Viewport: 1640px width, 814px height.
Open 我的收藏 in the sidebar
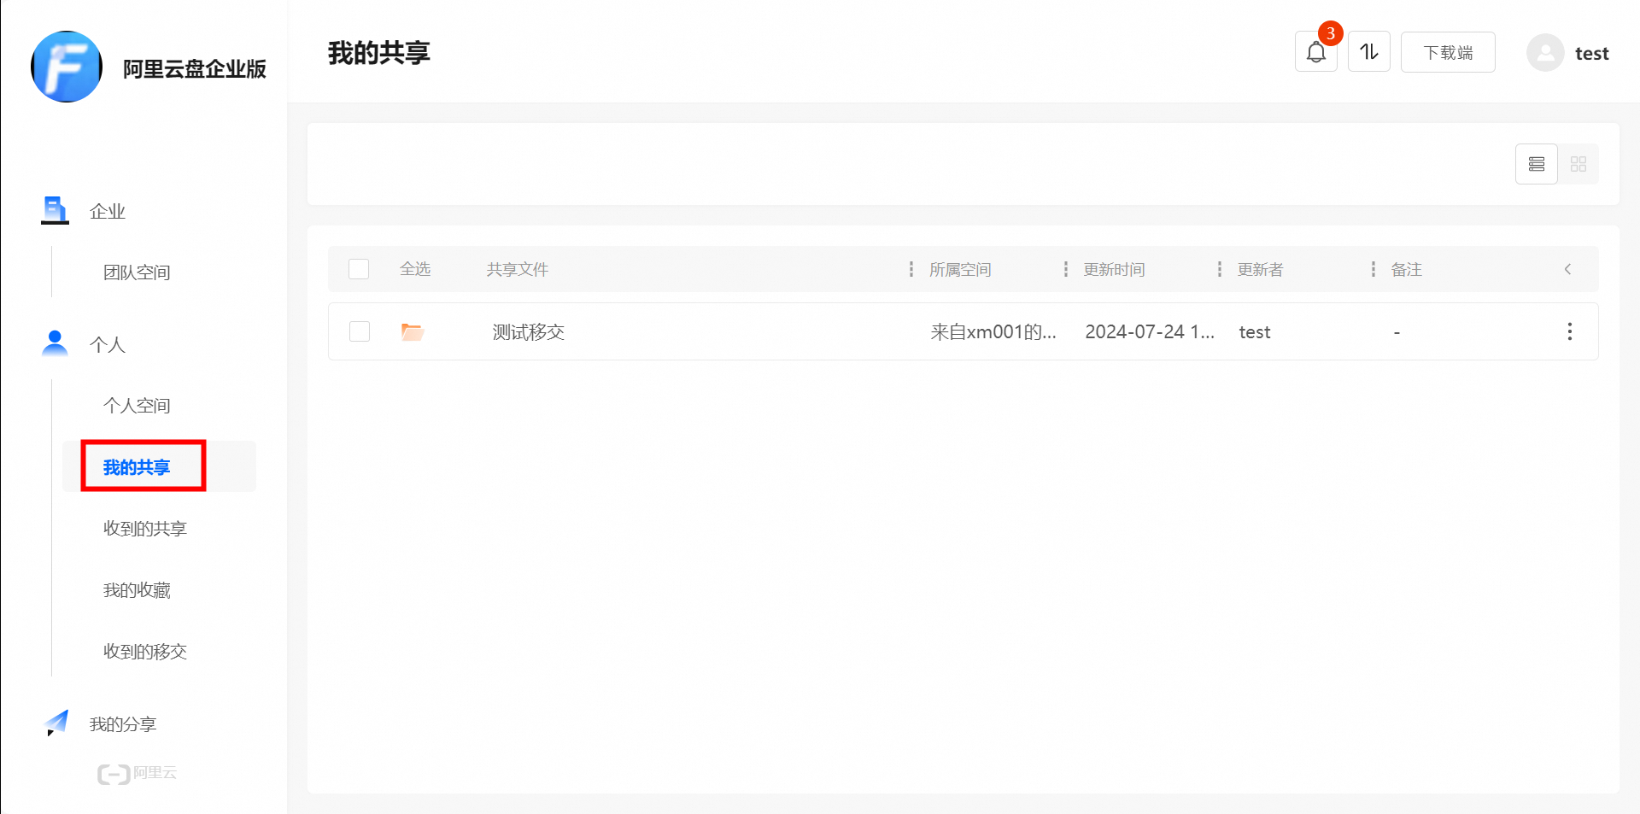click(137, 590)
